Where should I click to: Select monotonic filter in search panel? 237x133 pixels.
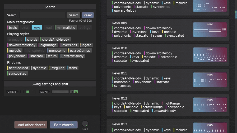click(x=57, y=51)
